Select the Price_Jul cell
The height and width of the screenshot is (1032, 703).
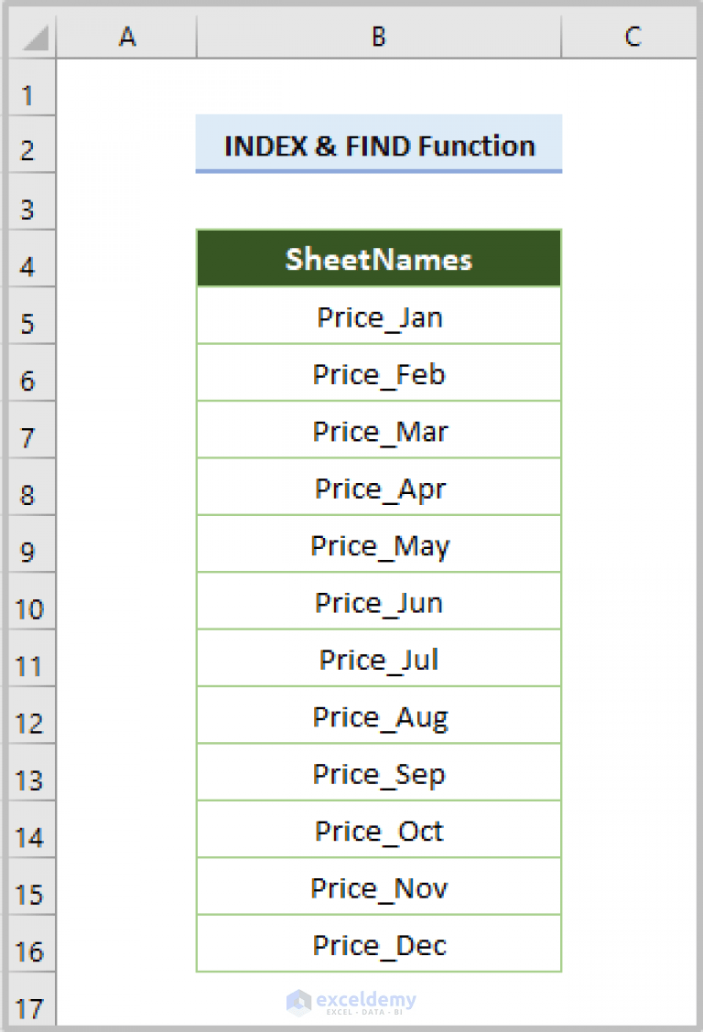[378, 659]
